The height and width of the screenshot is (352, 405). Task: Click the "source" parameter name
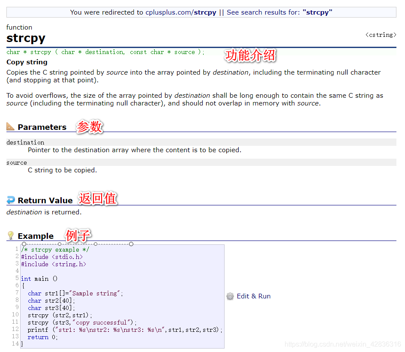point(17,162)
